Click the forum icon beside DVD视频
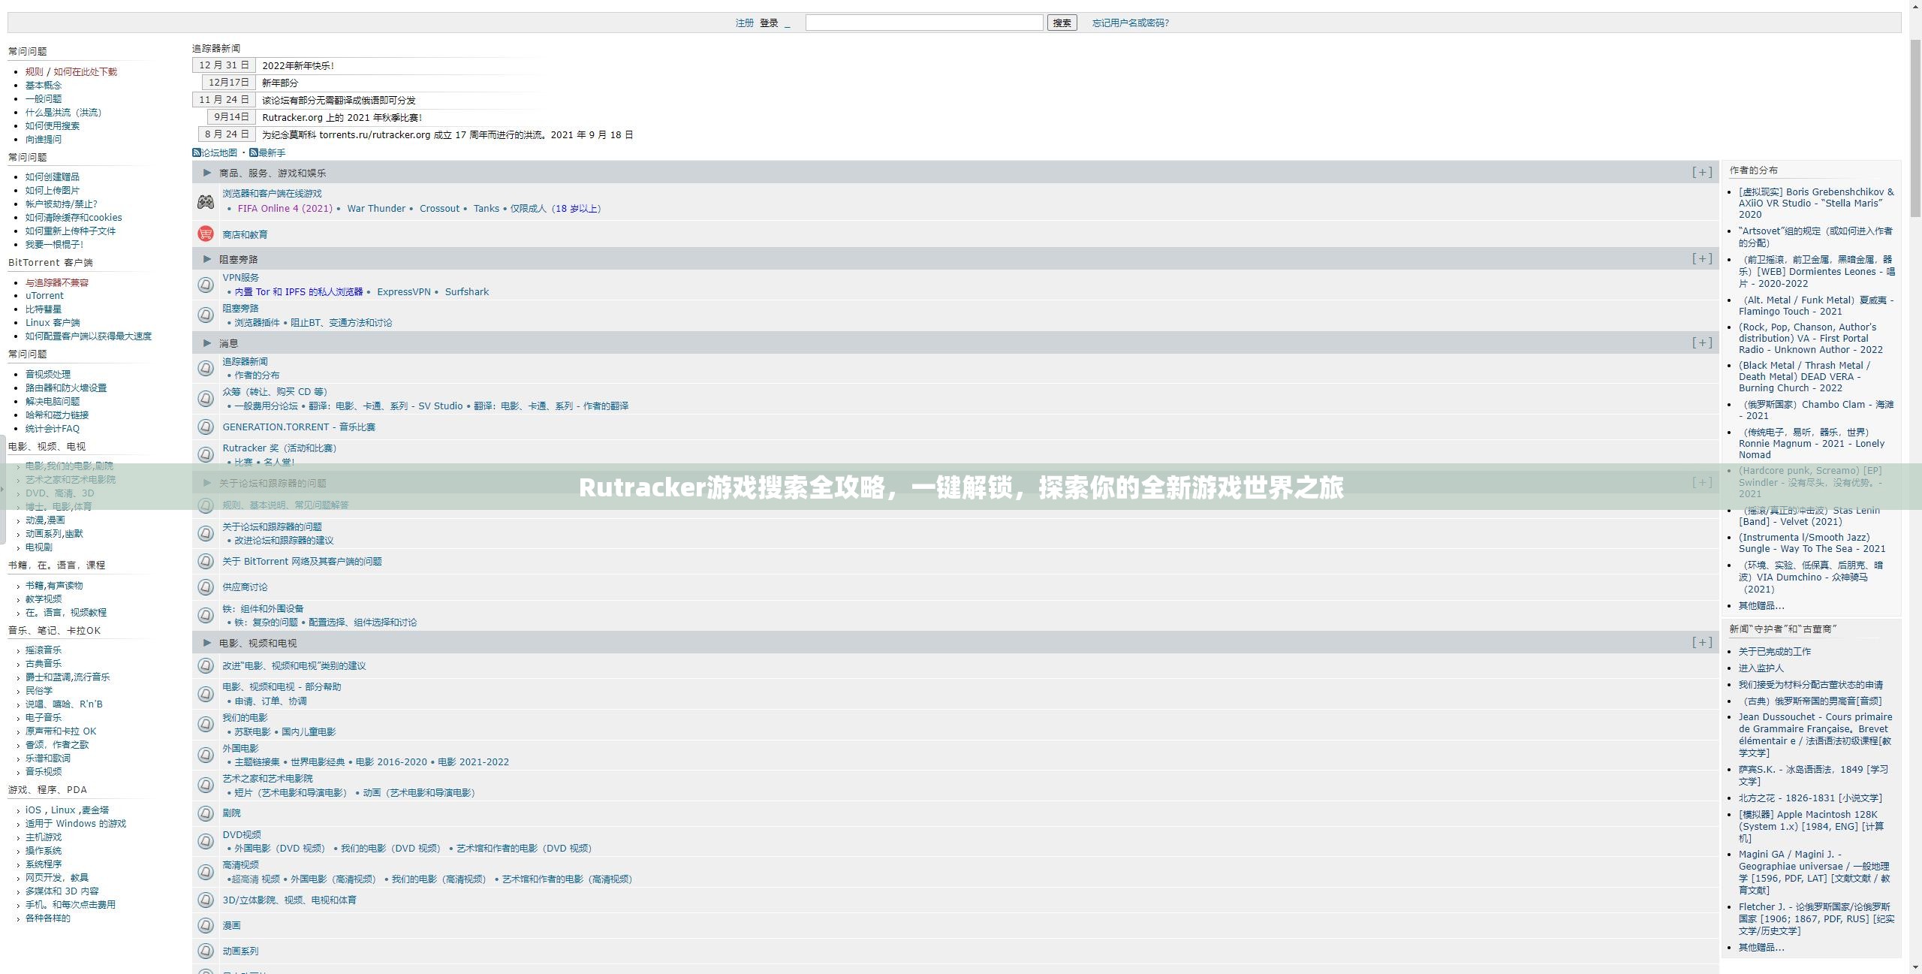This screenshot has height=974, width=1922. [x=205, y=841]
